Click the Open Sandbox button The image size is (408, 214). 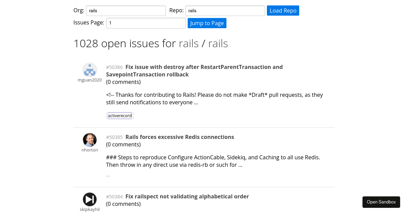[x=381, y=202]
